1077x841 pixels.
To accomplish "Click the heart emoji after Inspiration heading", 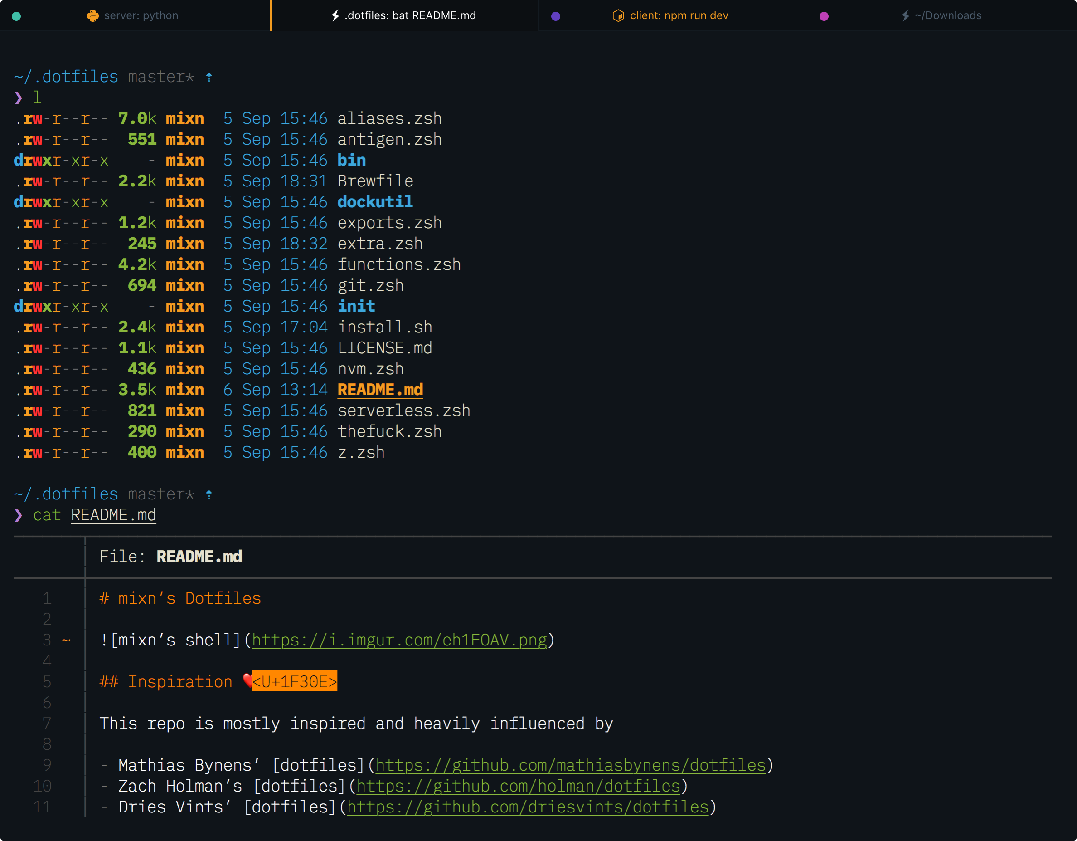I will pyautogui.click(x=247, y=681).
